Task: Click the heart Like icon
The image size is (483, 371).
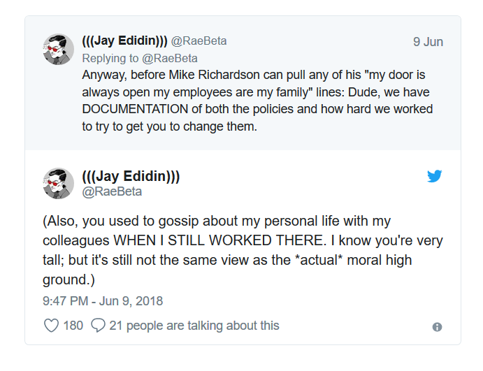Action: [51, 326]
